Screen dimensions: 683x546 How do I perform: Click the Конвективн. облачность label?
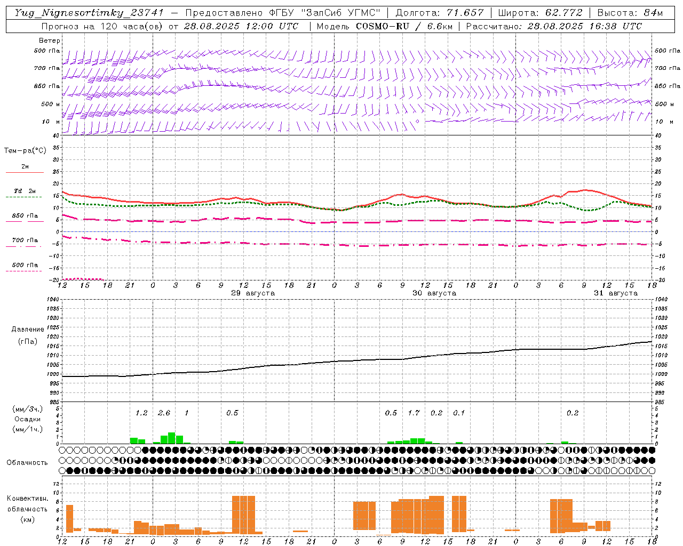tap(27, 504)
